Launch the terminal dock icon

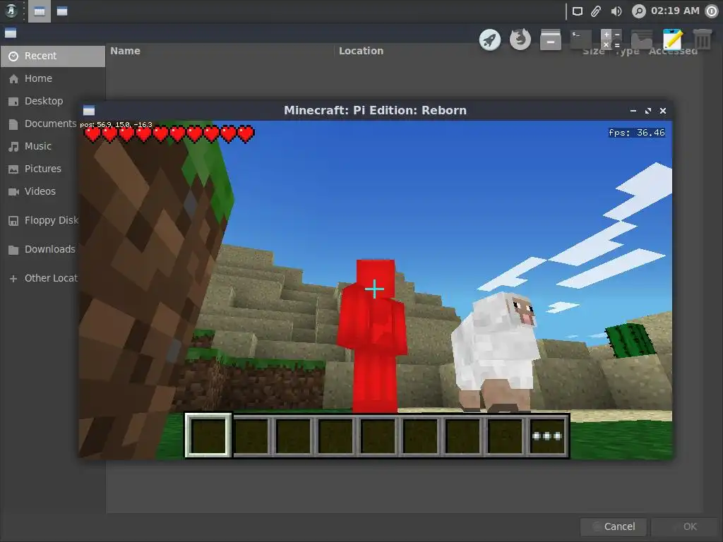pyautogui.click(x=581, y=40)
